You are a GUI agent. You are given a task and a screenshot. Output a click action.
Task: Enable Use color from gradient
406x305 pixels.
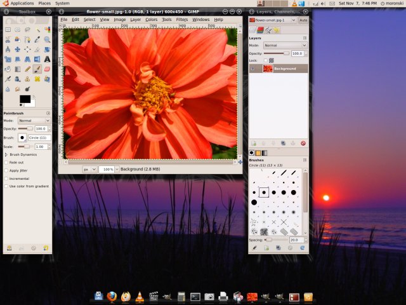[x=6, y=186]
